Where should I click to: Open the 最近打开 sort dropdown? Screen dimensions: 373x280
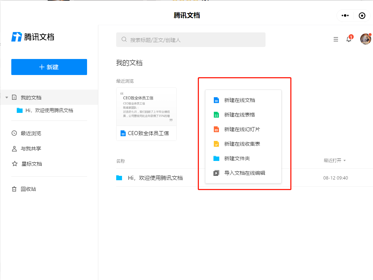(x=334, y=161)
